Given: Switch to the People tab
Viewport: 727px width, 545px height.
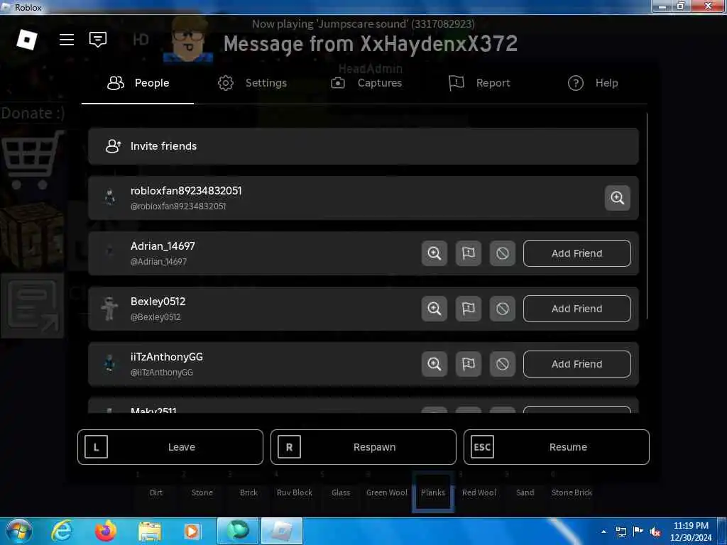Looking at the screenshot, I should (138, 83).
